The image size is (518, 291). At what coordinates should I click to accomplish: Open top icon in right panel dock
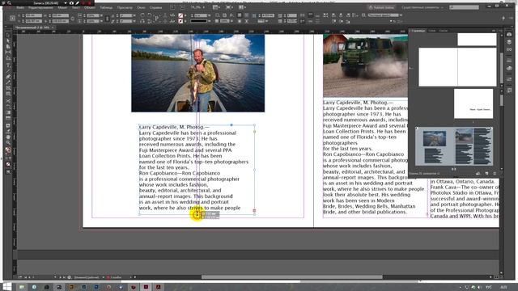tap(509, 34)
